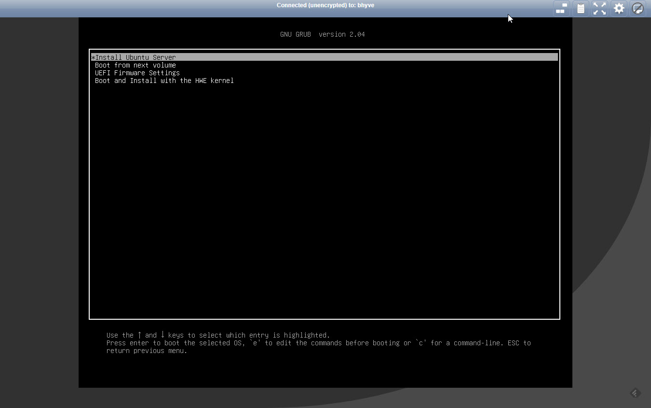Click the GNU GRUB version 2.04 title
This screenshot has height=408, width=651.
tap(323, 34)
